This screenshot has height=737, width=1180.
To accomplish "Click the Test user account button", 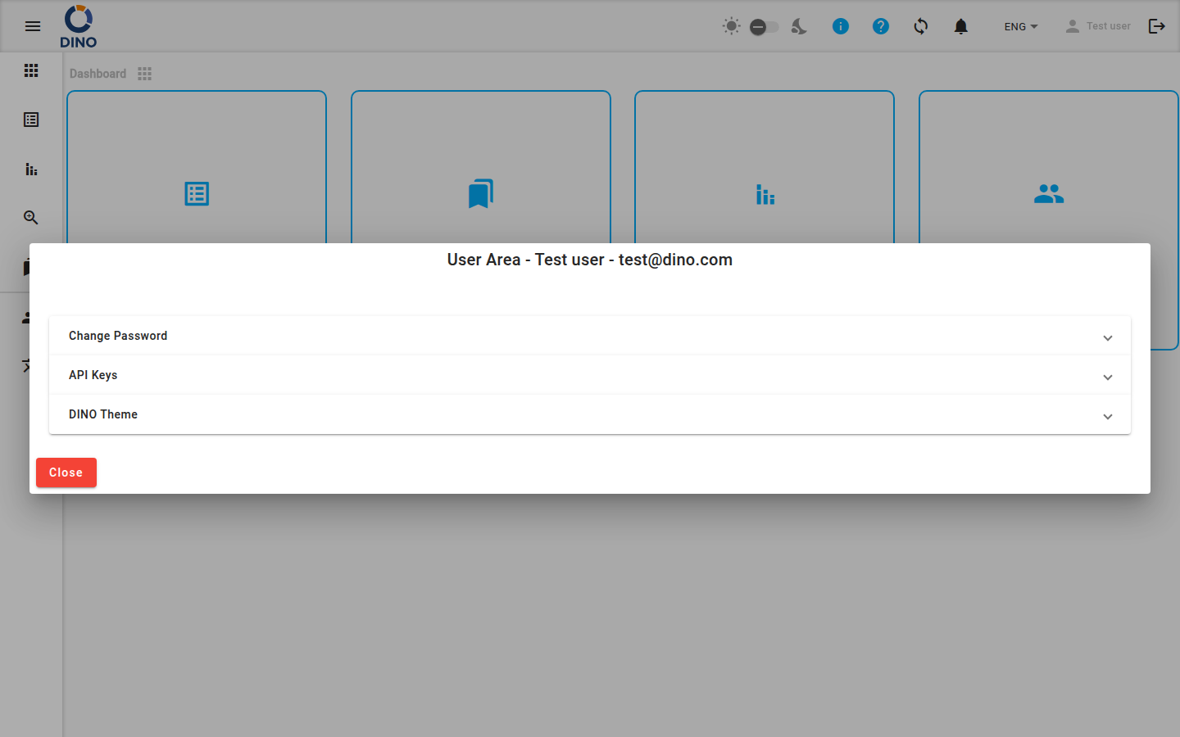I will click(x=1097, y=26).
